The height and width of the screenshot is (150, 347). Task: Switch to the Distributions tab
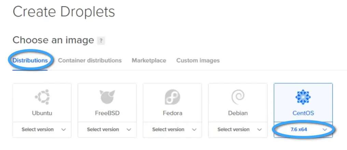(30, 60)
